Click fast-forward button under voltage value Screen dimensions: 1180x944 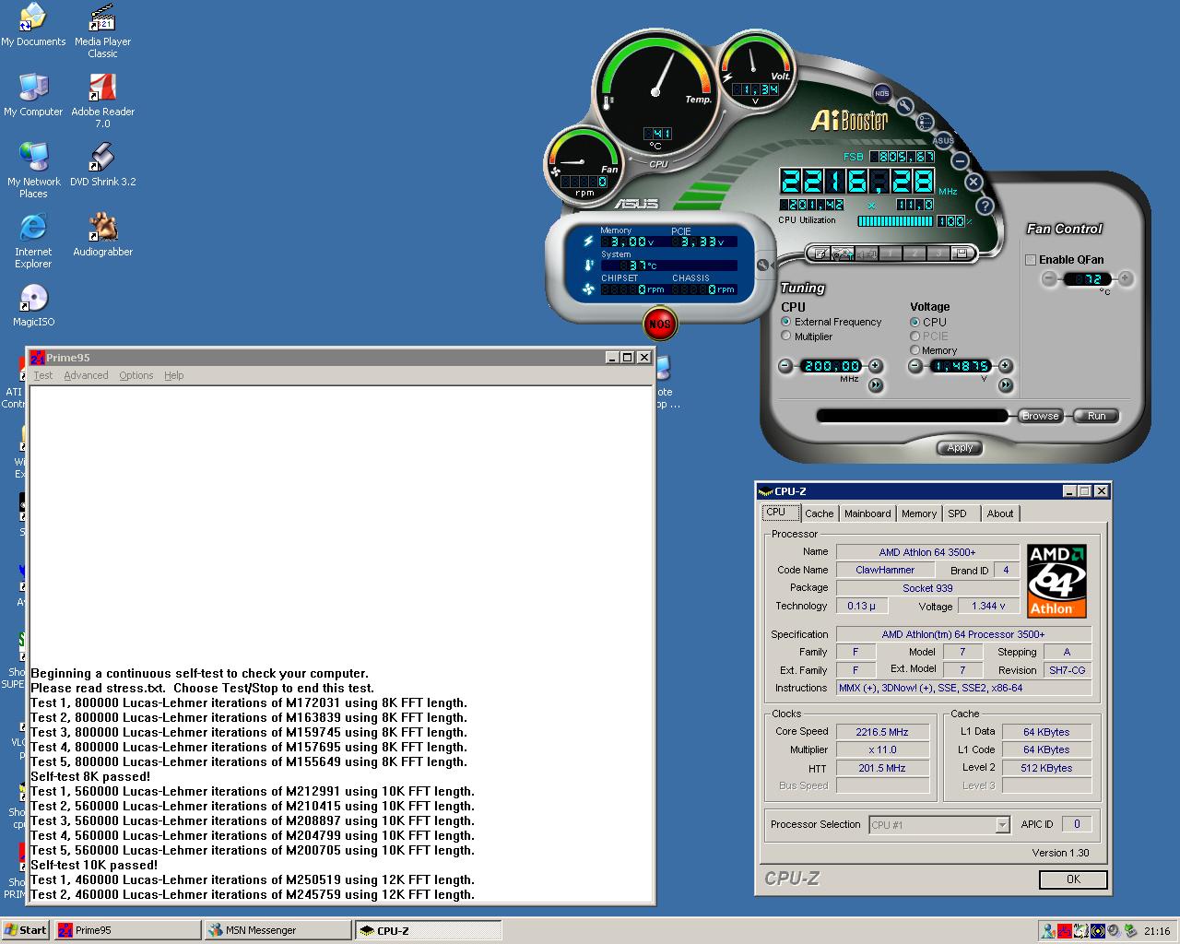pyautogui.click(x=1005, y=385)
